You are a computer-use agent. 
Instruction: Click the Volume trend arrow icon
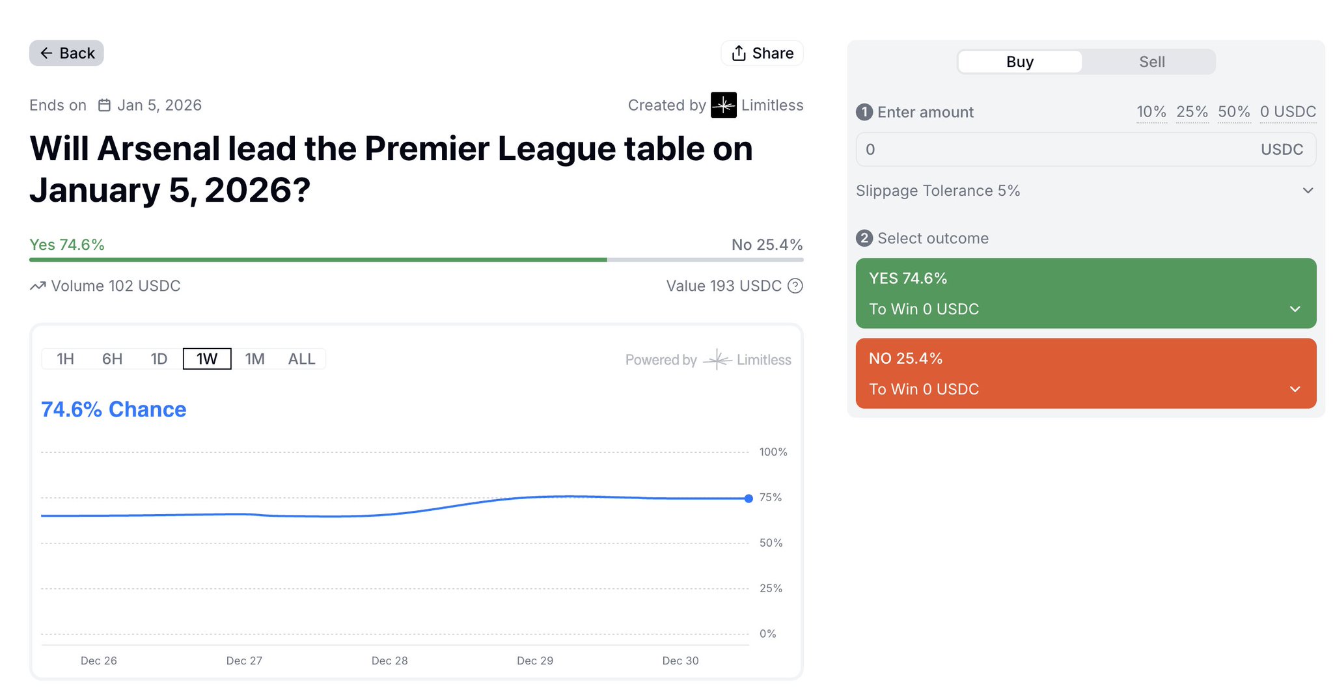[x=38, y=286]
